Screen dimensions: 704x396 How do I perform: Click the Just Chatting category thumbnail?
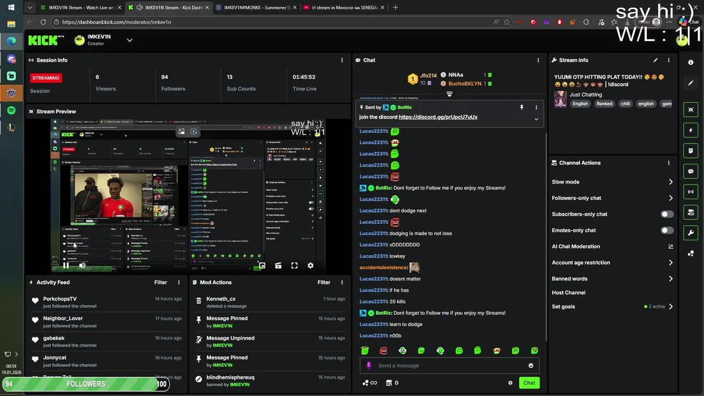[x=560, y=99]
